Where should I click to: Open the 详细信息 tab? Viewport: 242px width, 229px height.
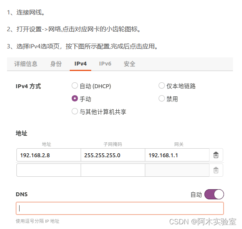pos(26,64)
